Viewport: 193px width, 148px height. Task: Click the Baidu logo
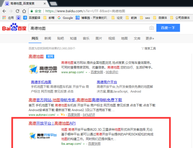(14, 28)
